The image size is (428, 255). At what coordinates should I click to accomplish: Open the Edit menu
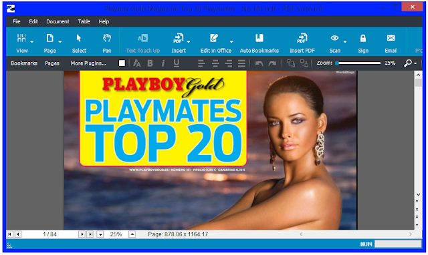coord(33,21)
